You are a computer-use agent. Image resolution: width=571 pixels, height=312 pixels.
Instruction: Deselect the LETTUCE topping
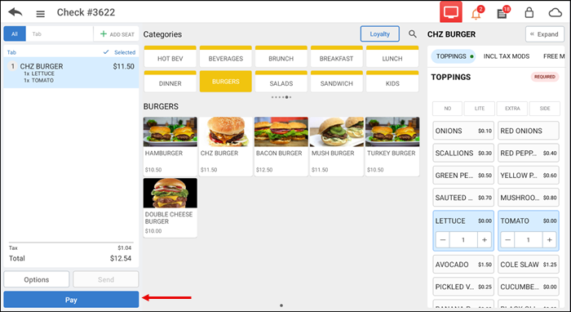pyautogui.click(x=463, y=221)
